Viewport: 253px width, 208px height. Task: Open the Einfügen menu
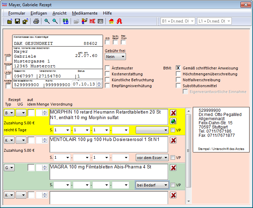pyautogui.click(x=39, y=13)
